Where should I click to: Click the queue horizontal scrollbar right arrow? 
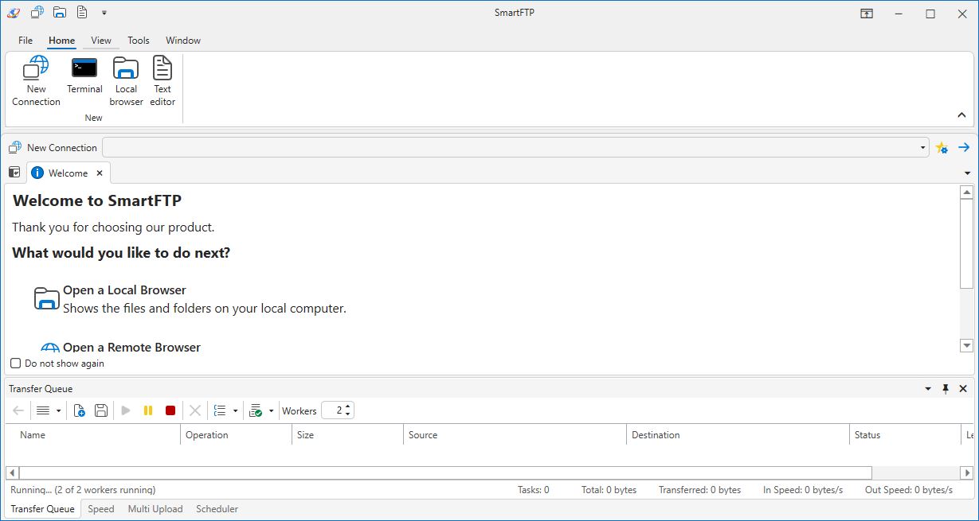pos(967,472)
